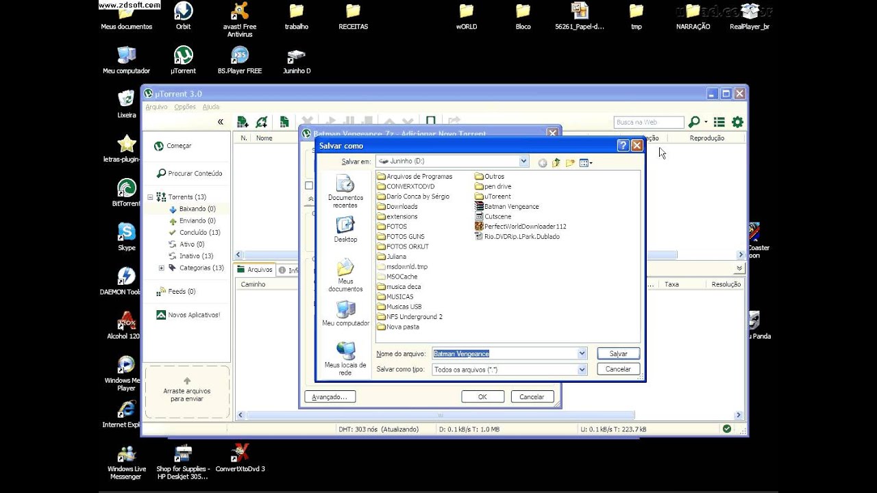This screenshot has width=877, height=493.
Task: Select Documentos recentes in places bar
Action: [x=345, y=192]
